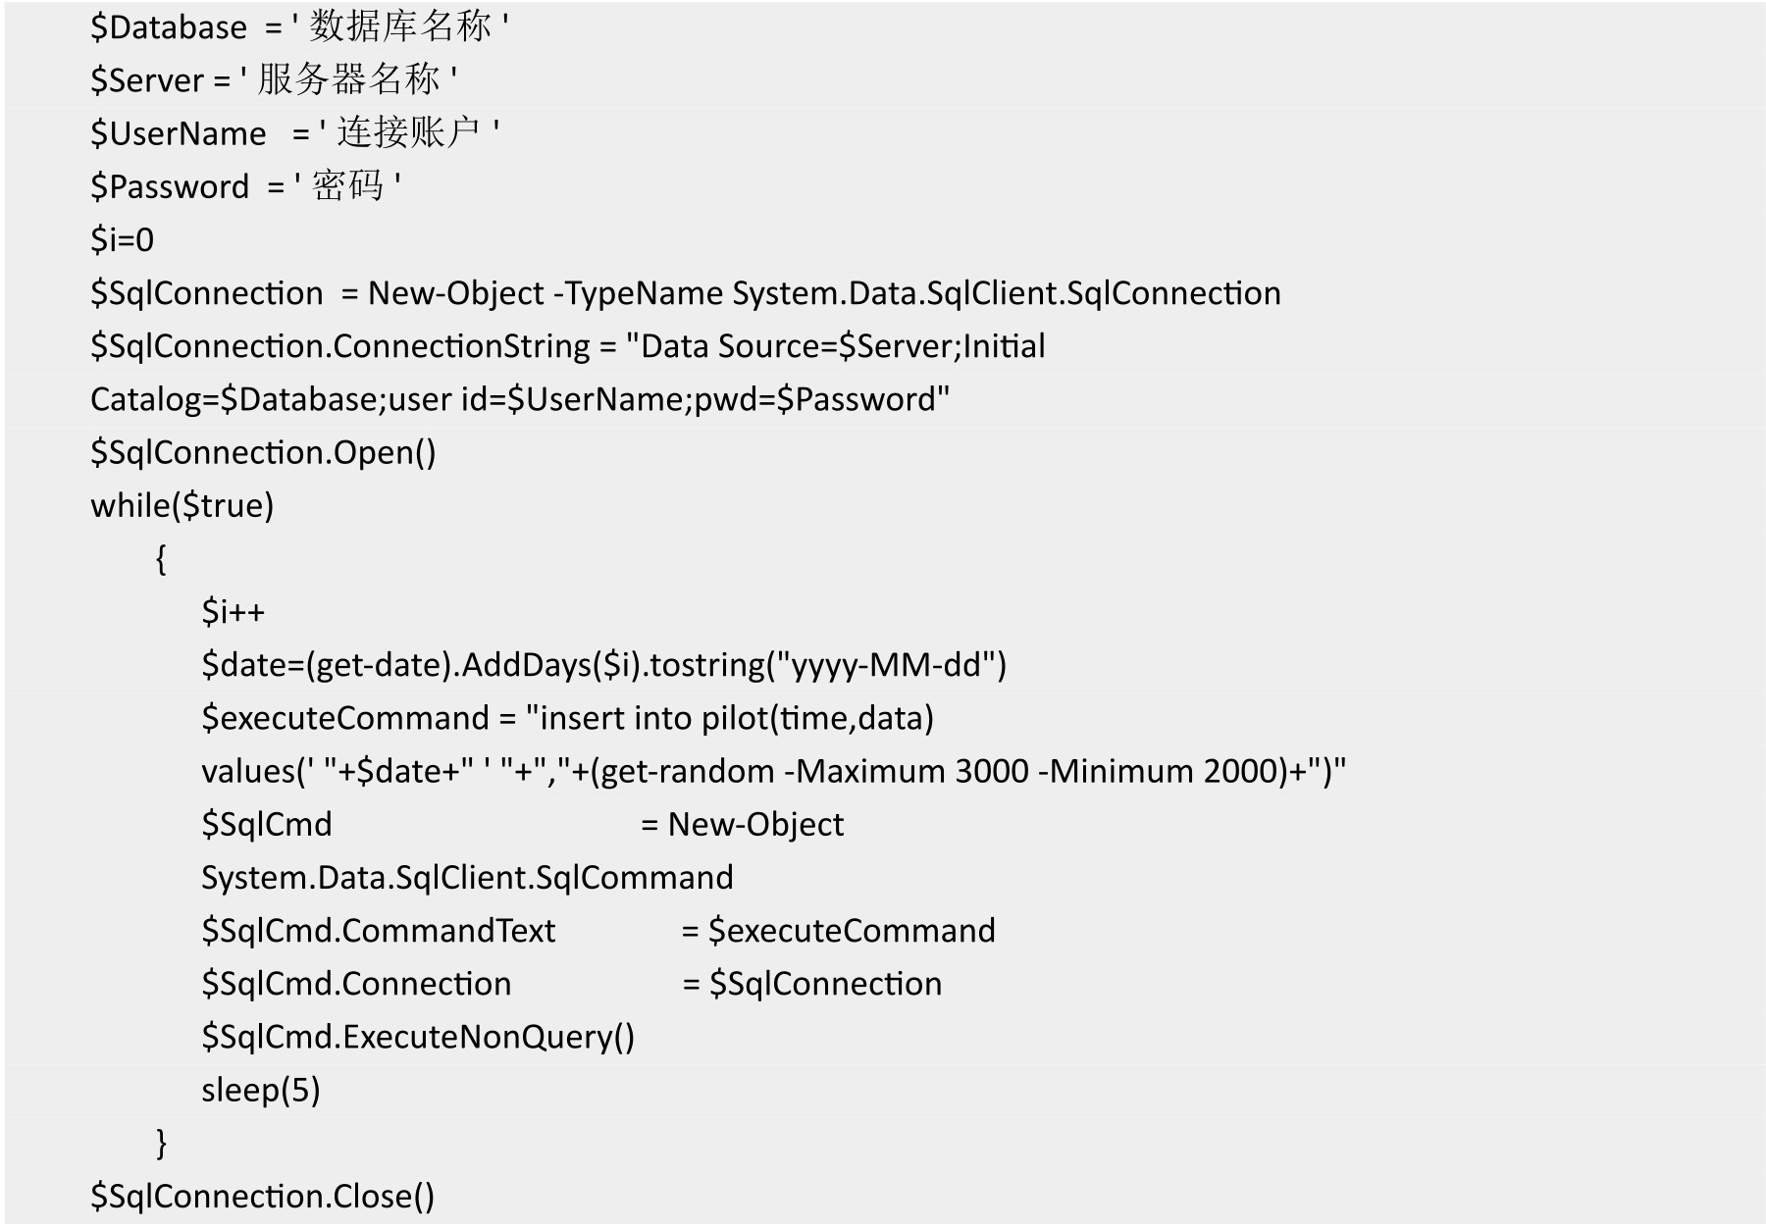Click the while($true) statement
This screenshot has height=1230, width=1766.
tap(182, 506)
